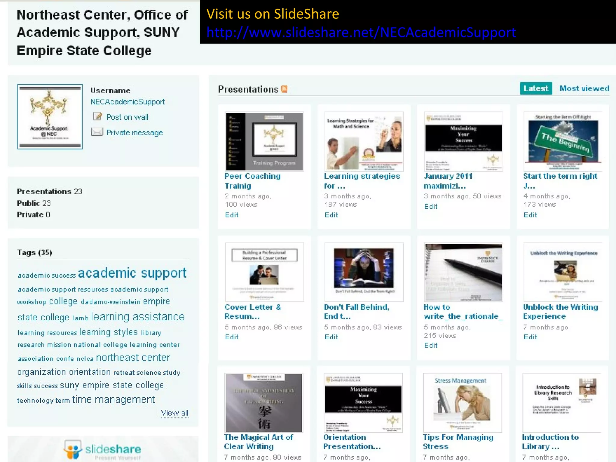
Task: Open the Cover Letter & Resume thumbnail
Action: 264,272
